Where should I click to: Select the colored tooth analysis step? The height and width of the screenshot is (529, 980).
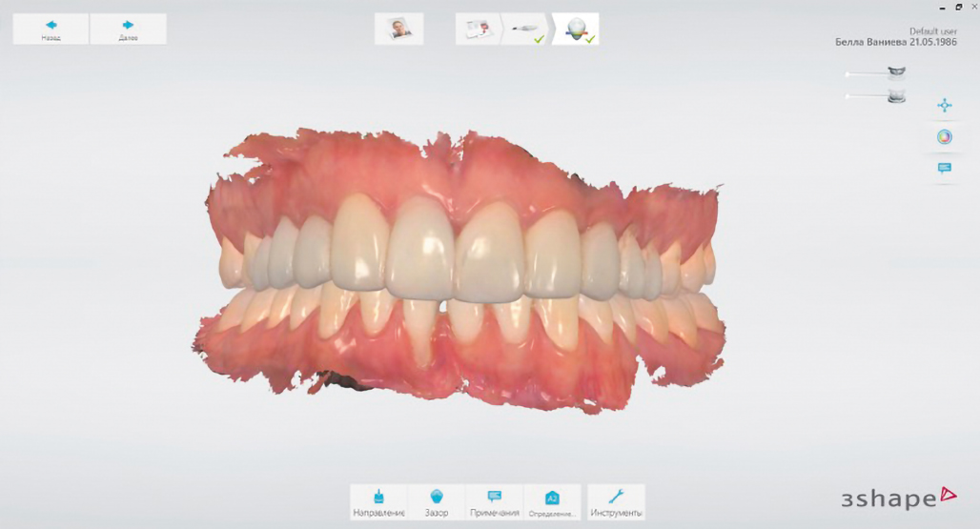pyautogui.click(x=576, y=30)
